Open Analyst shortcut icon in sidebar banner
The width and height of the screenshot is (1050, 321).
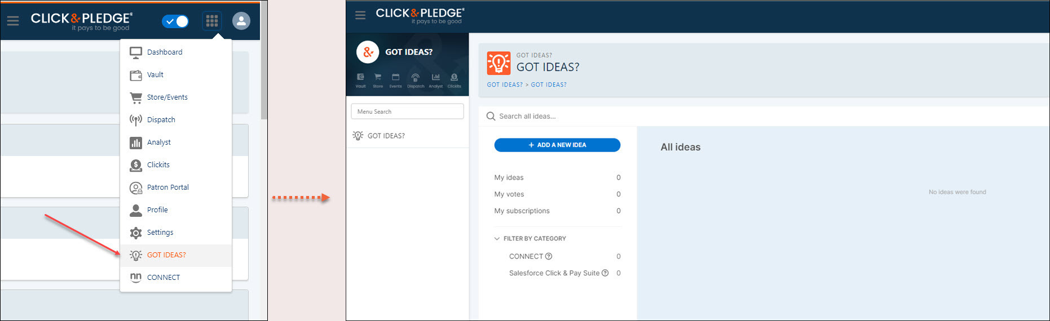pyautogui.click(x=436, y=81)
